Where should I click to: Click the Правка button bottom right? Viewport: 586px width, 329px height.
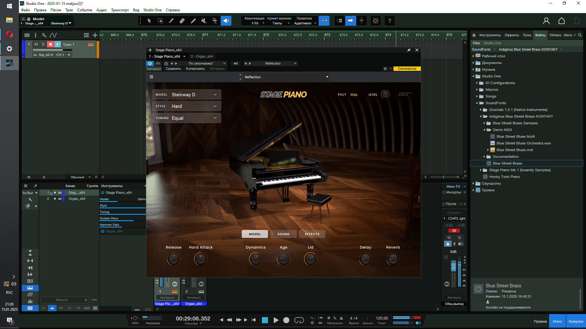(540, 321)
